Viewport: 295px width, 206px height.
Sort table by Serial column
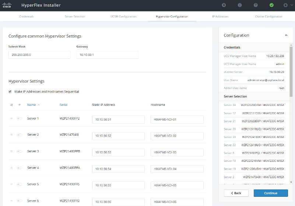(63, 105)
